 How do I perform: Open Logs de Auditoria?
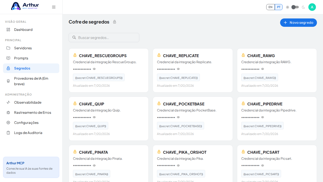31,133
